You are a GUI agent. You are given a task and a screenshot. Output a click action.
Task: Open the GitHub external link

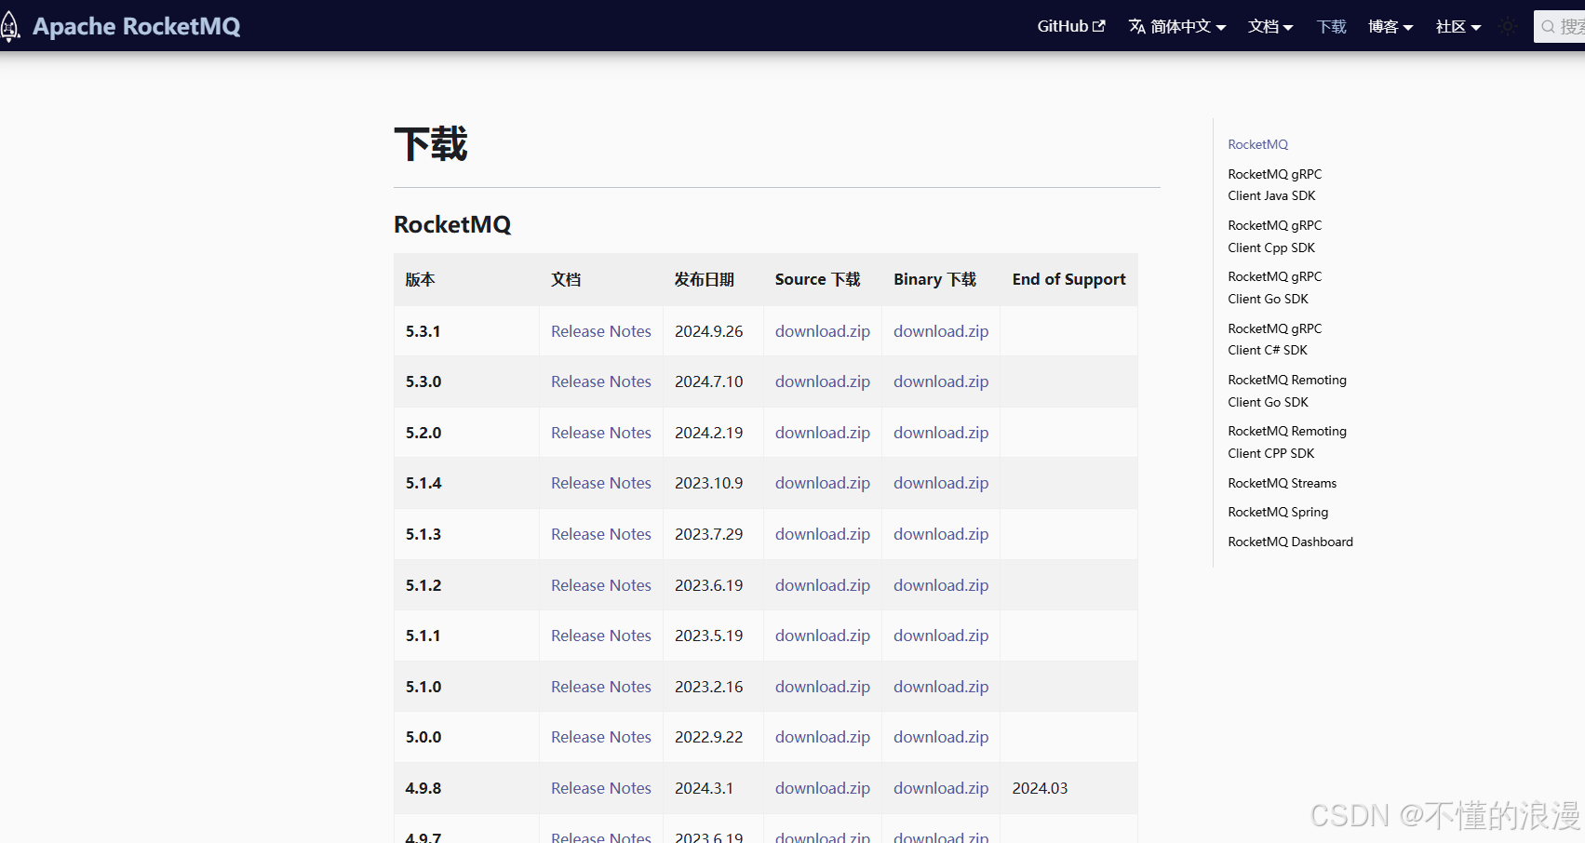(1071, 26)
